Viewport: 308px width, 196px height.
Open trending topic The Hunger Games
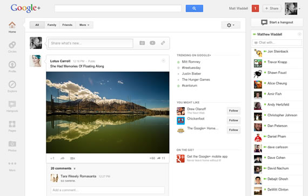pyautogui.click(x=196, y=80)
